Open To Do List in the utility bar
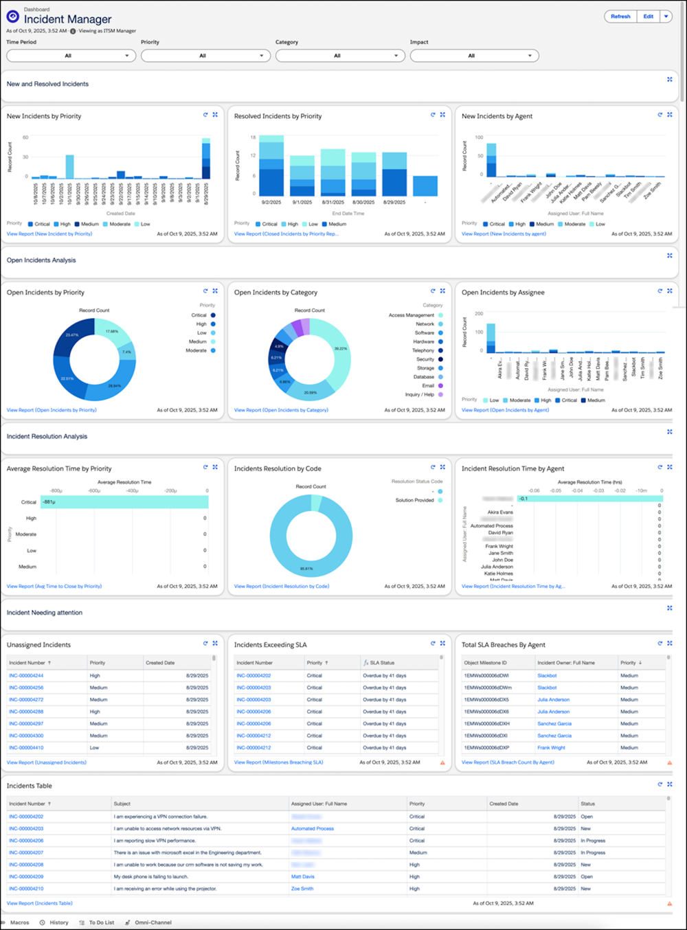This screenshot has height=930, width=687. click(97, 922)
